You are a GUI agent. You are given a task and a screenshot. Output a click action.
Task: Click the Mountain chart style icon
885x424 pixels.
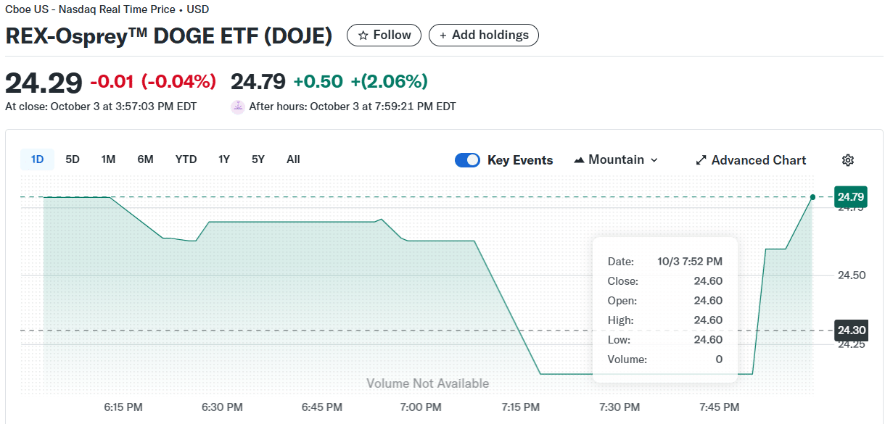tap(580, 159)
